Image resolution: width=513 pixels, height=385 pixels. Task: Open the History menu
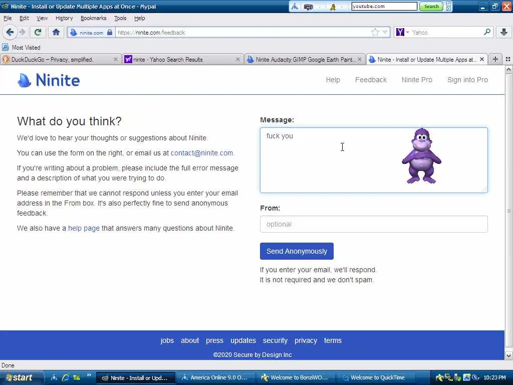(x=64, y=18)
